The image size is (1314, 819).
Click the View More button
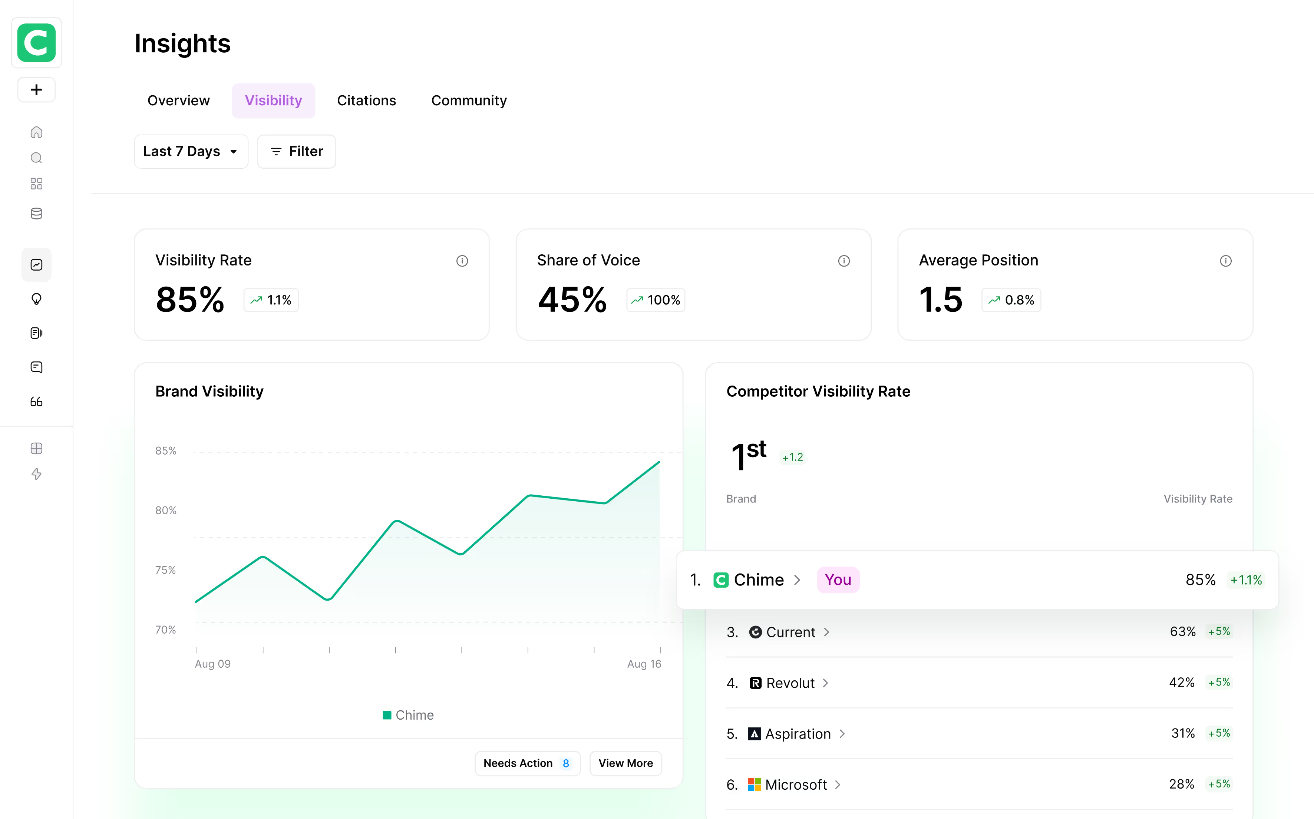tap(625, 763)
